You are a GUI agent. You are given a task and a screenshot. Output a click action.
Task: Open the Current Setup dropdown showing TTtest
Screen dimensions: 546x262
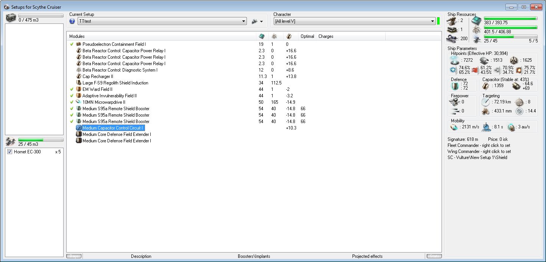tap(162, 21)
